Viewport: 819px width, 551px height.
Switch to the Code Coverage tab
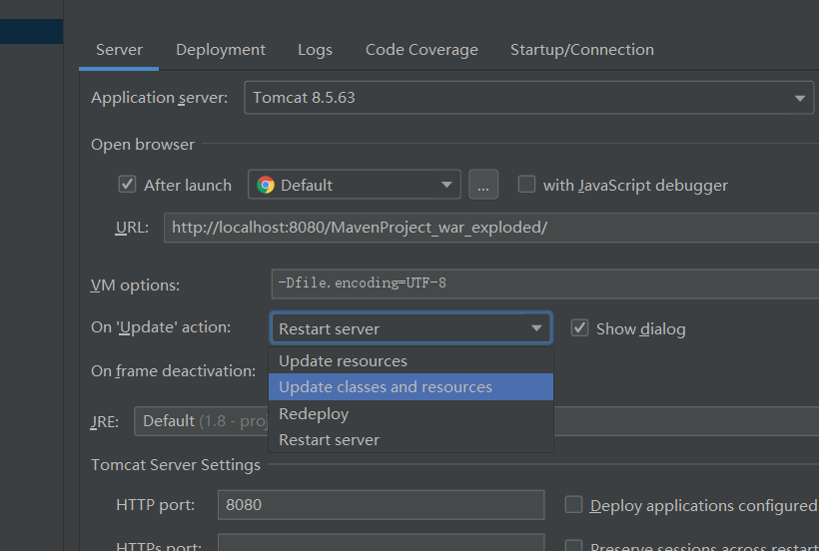pos(421,50)
